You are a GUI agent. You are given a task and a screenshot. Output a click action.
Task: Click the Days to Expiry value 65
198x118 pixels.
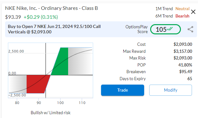pyautogui.click(x=190, y=79)
